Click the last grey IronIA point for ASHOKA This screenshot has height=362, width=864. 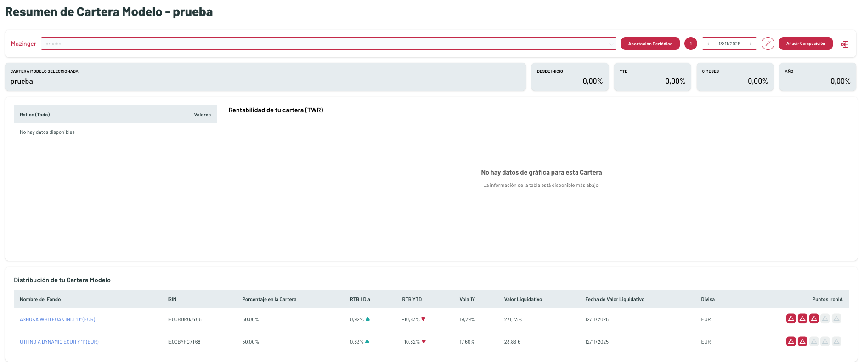tap(836, 318)
